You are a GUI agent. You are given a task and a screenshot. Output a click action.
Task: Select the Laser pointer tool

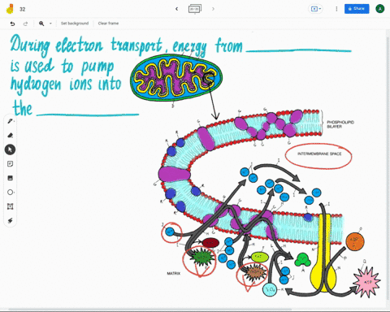tap(10, 221)
